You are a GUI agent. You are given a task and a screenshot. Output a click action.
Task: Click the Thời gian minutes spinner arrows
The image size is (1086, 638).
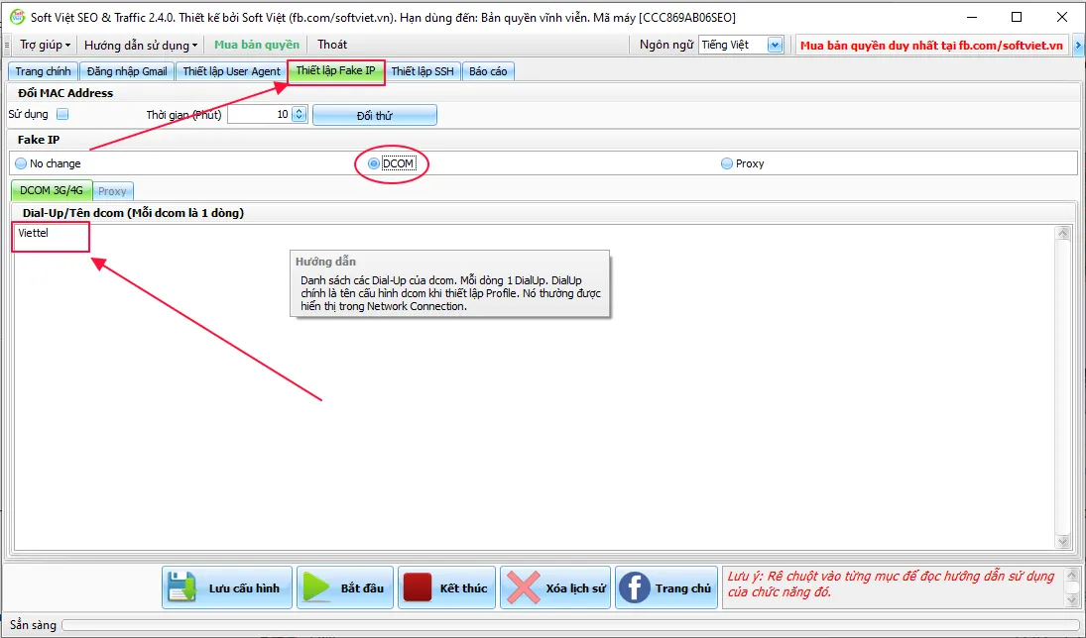click(299, 115)
